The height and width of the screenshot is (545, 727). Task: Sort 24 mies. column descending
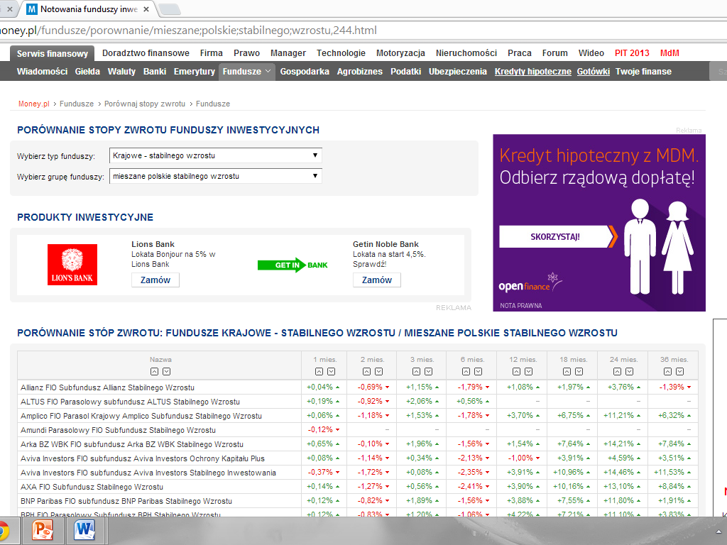pos(629,371)
